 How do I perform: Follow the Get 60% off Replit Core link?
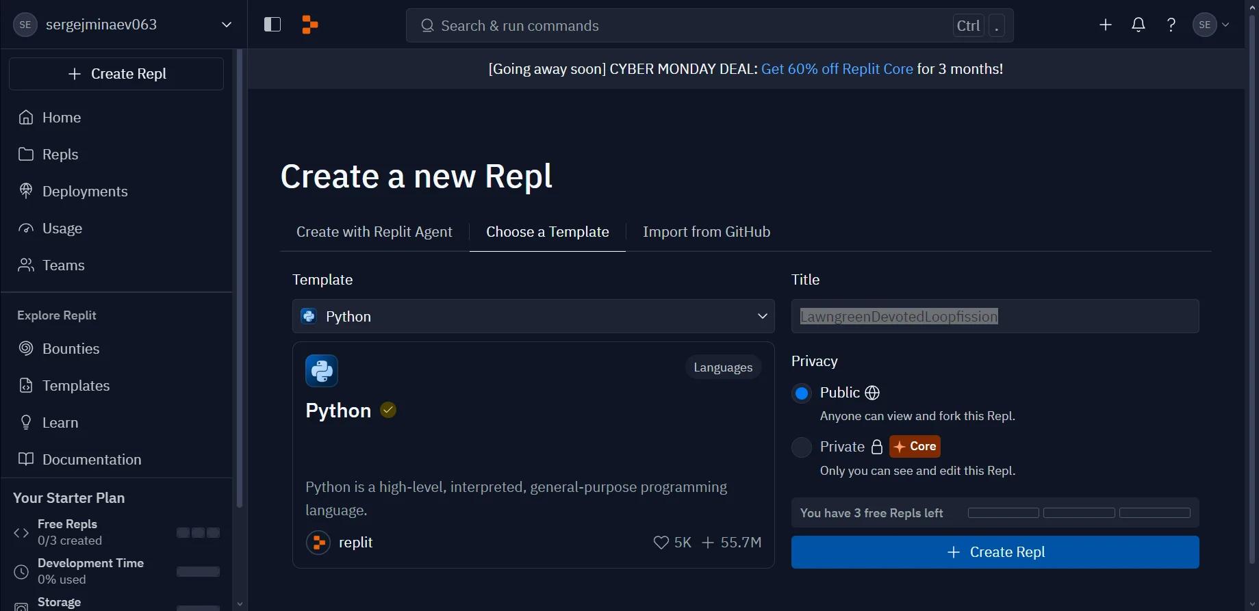pos(837,69)
